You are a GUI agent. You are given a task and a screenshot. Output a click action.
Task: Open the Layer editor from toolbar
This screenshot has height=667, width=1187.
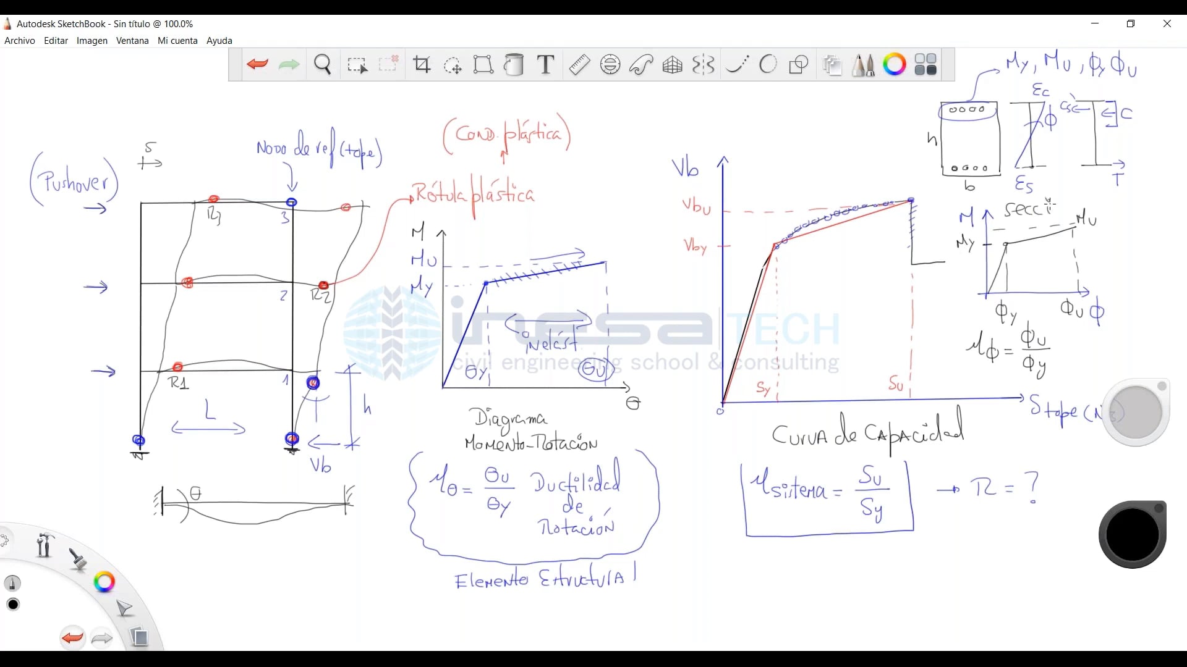pyautogui.click(x=832, y=64)
